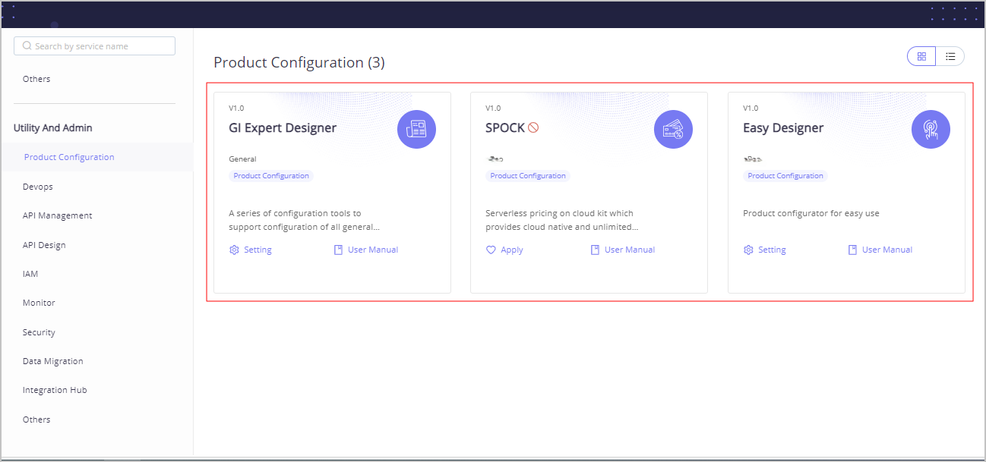The height and width of the screenshot is (462, 986).
Task: Switch to list view layout
Action: click(x=950, y=56)
